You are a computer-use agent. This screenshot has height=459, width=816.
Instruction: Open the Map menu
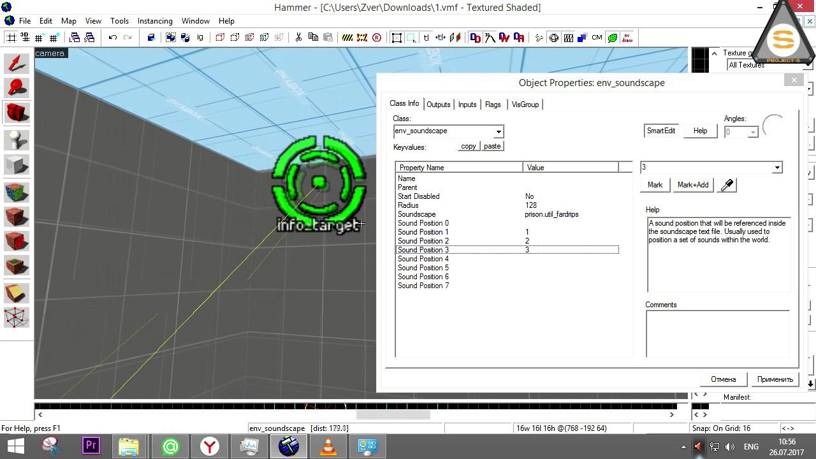coord(68,21)
